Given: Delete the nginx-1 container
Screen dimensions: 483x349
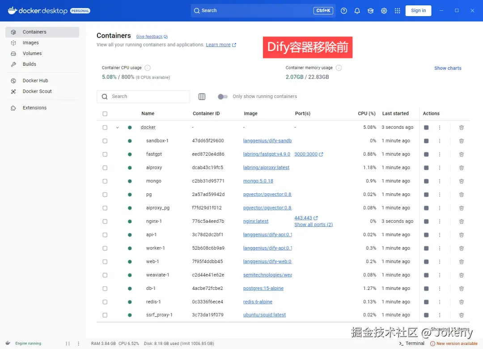Looking at the screenshot, I should pos(462,221).
